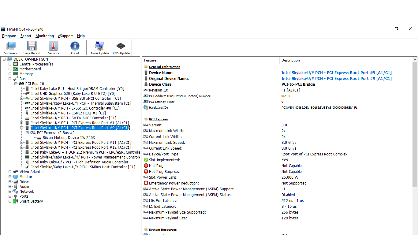Image resolution: width=418 pixels, height=235 pixels.
Task: Select PCI Express x2 Bus #2
Action: tap(56, 133)
